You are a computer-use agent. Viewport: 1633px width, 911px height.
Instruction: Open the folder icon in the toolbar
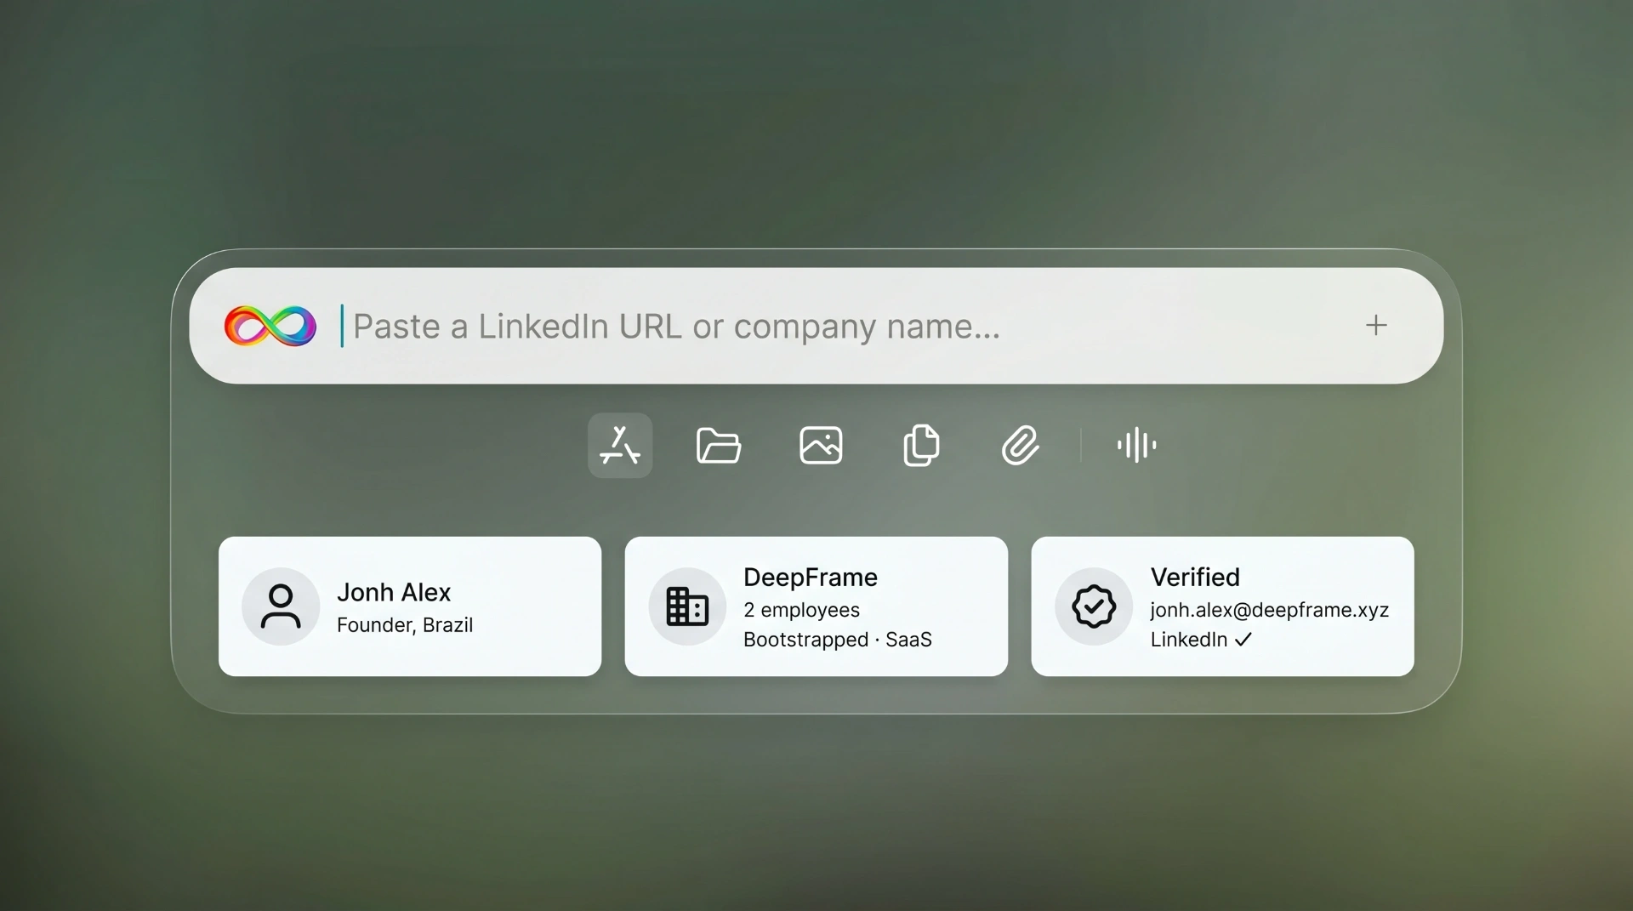719,445
